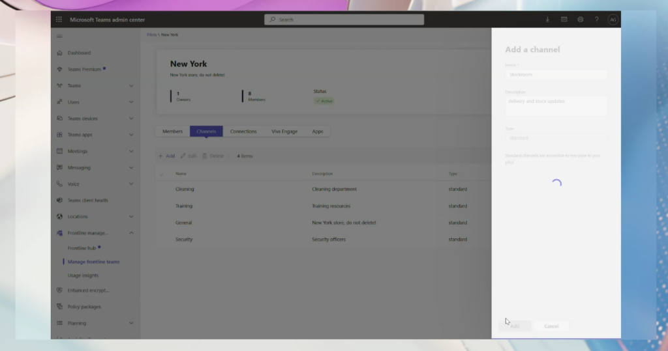Switch to the Viva Engage tab
668x351 pixels.
284,132
